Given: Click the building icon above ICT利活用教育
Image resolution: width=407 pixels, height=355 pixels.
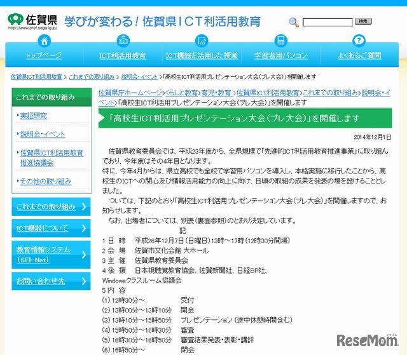Looking at the screenshot, I should pos(123,41).
